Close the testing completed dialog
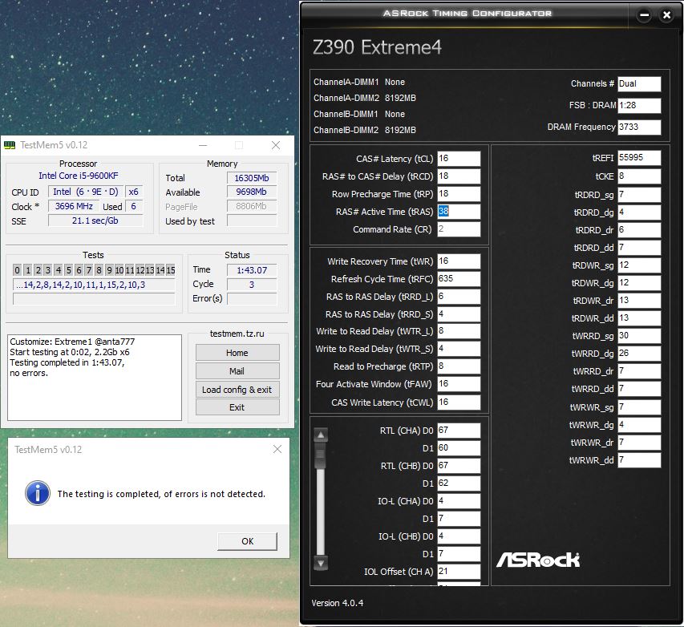The height and width of the screenshot is (627, 684). (277, 449)
